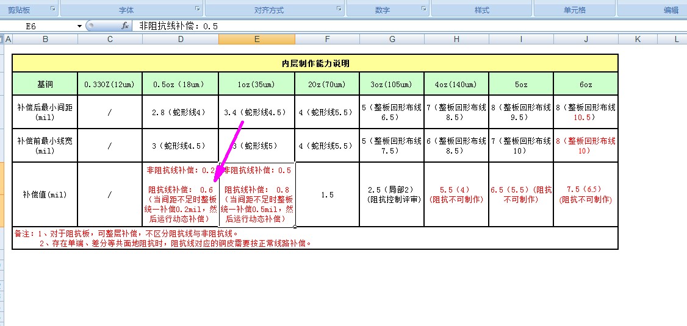Screen dimensions: 687x326
Task: Select column F header
Action: (327, 40)
